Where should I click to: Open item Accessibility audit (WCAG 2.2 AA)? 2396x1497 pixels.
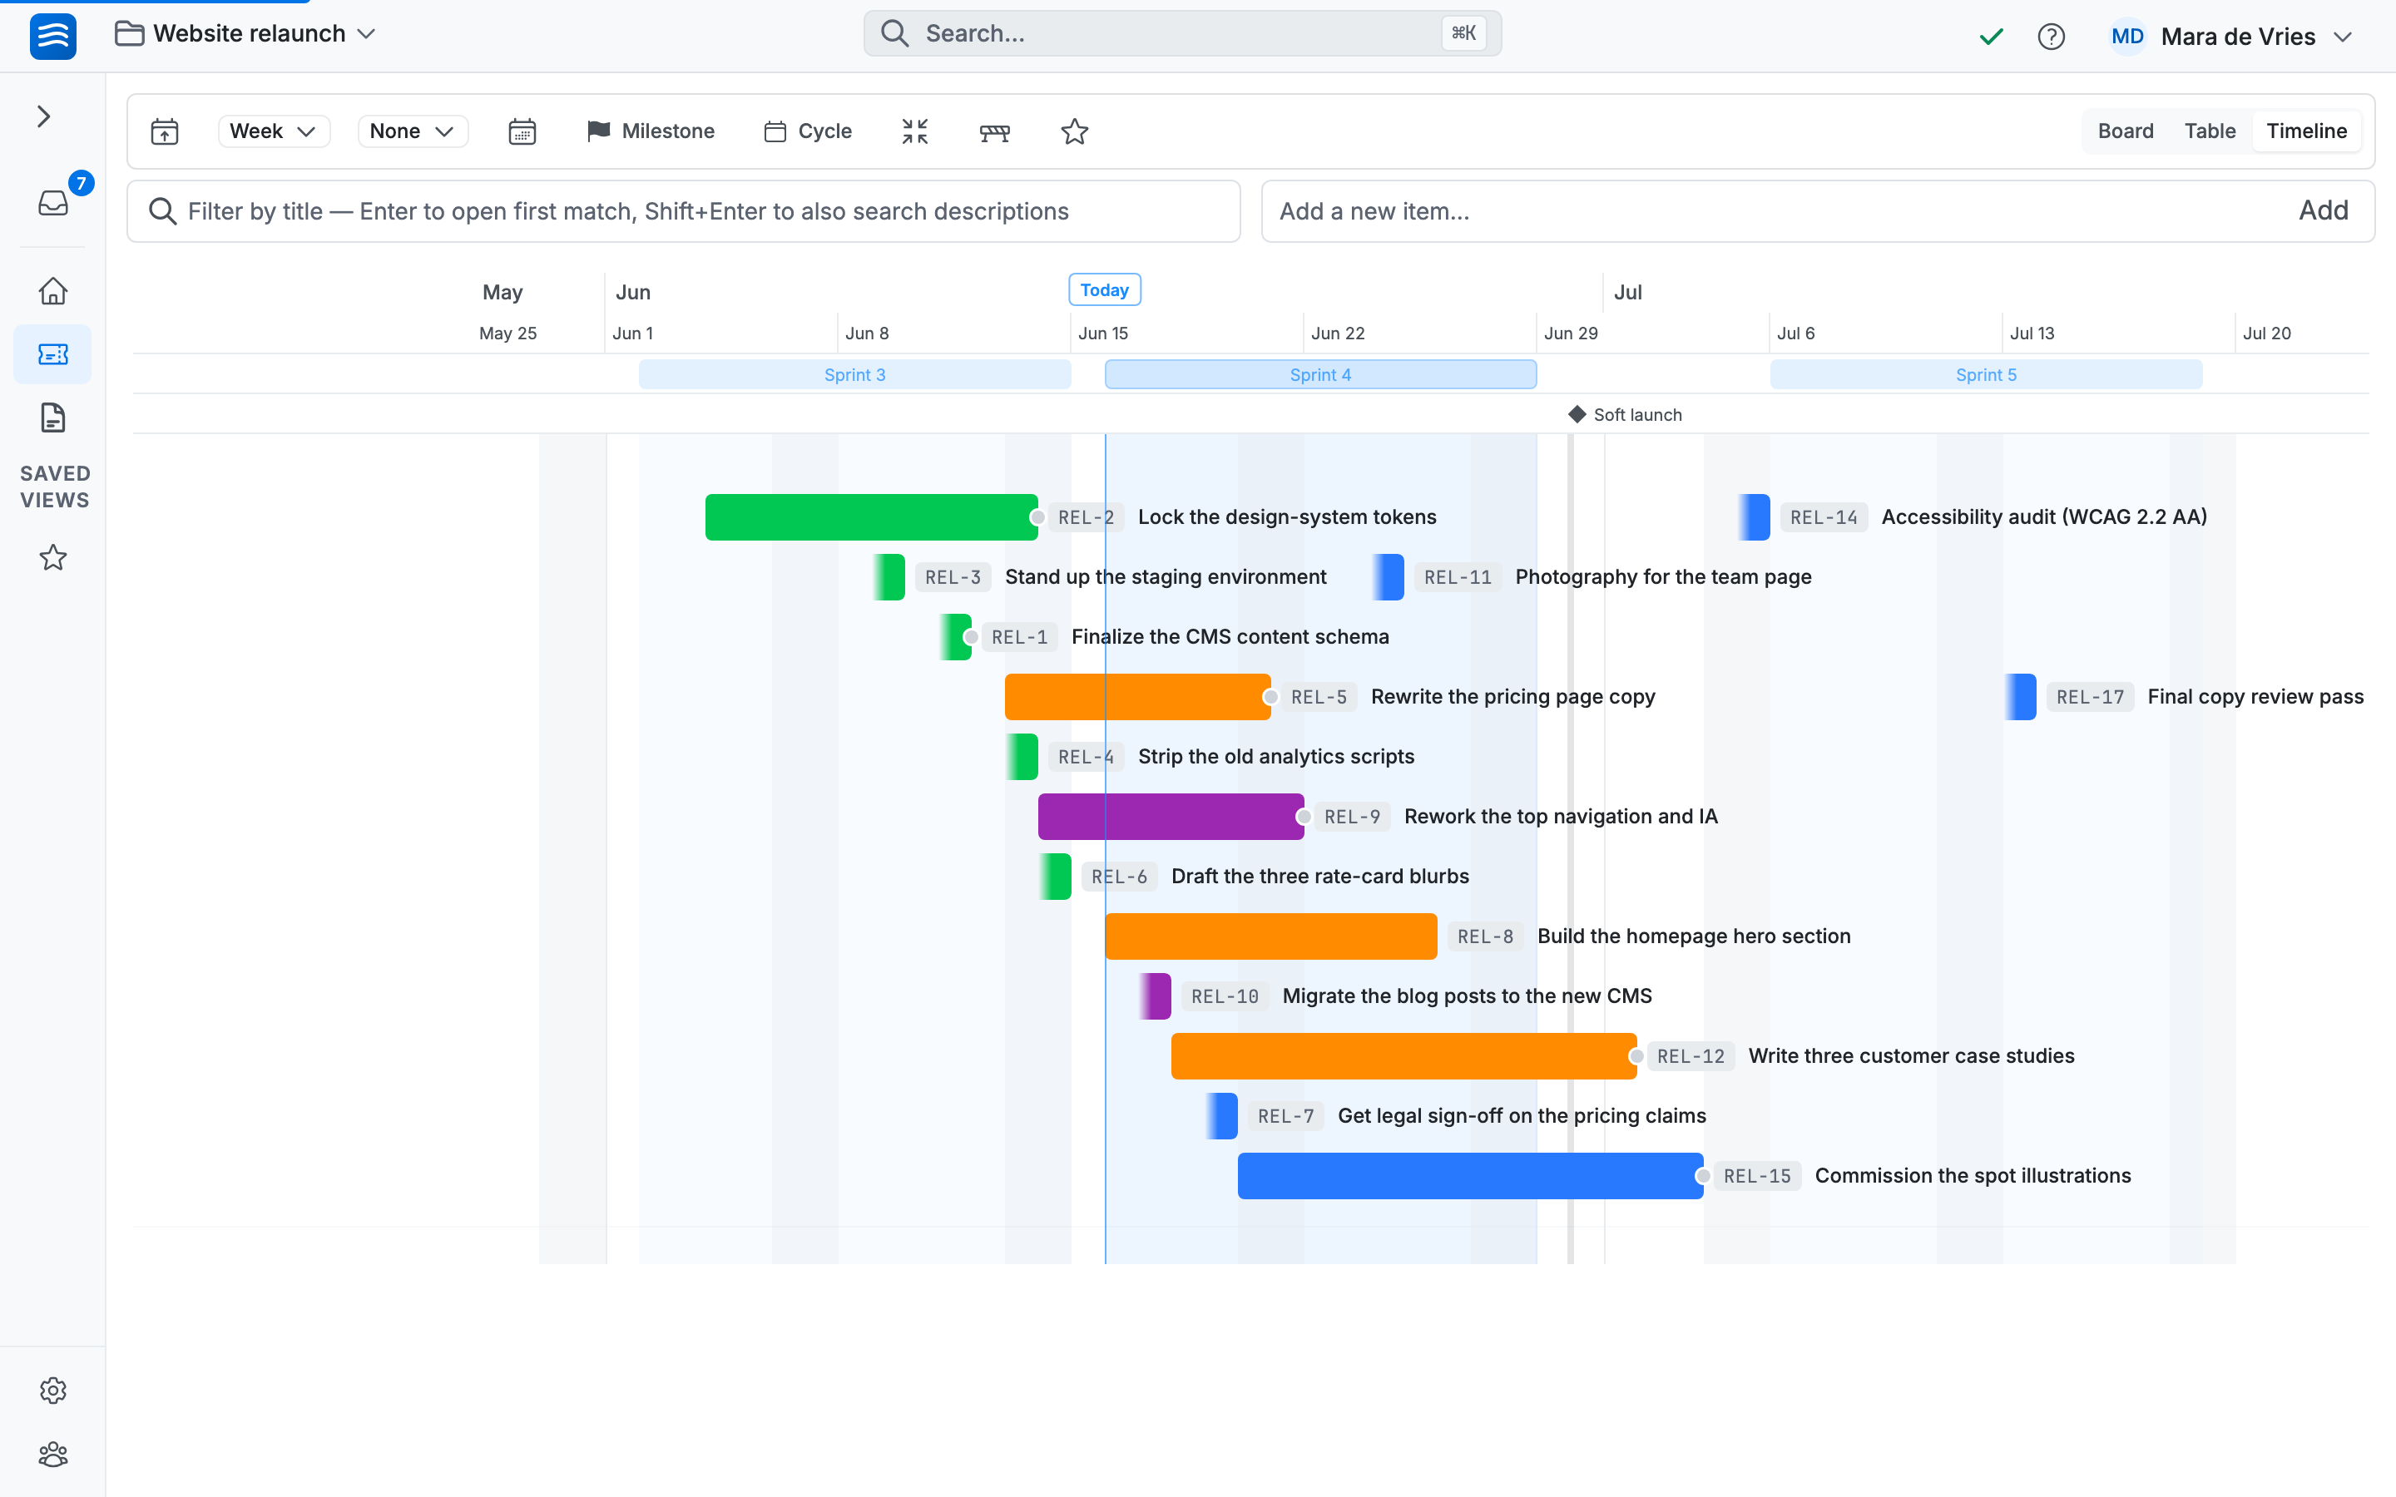point(2043,516)
